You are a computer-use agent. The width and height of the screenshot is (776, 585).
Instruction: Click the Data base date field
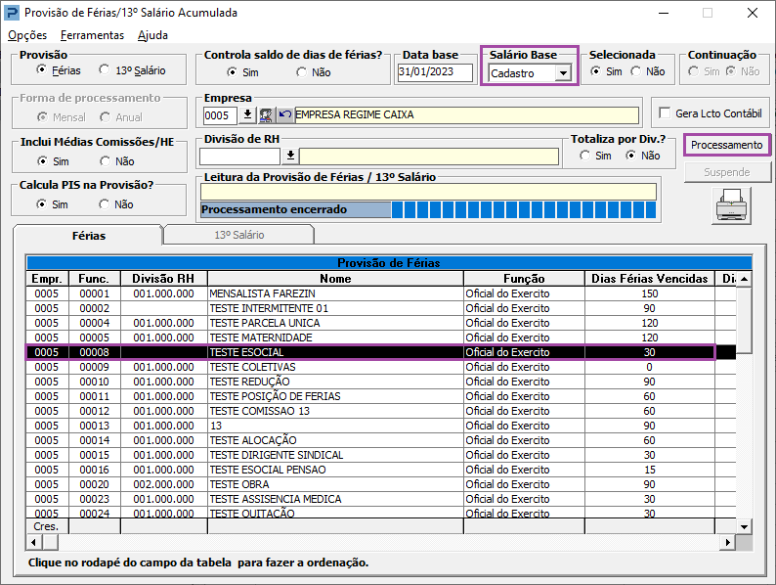[435, 71]
